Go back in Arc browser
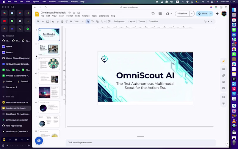238x149 pixels. click(x=35, y=7)
